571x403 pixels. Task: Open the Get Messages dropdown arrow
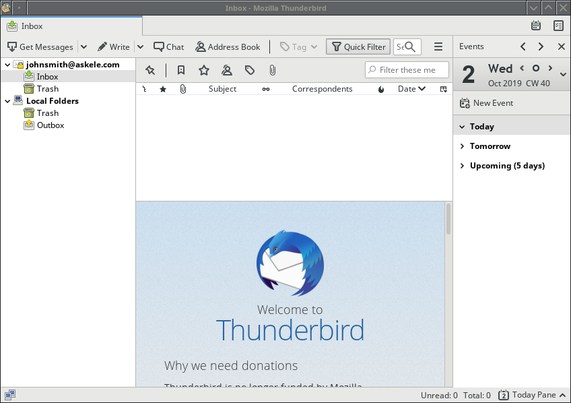[83, 46]
